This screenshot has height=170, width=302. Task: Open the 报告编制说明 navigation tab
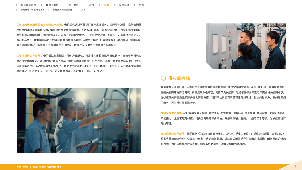point(29,5)
